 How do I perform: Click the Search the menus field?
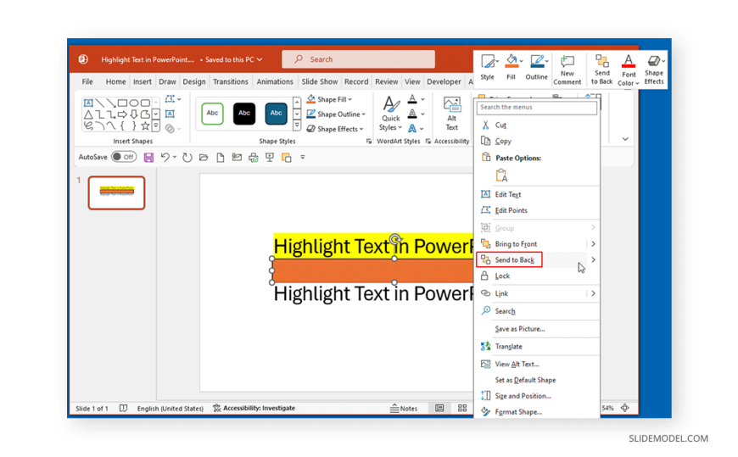[x=537, y=108]
